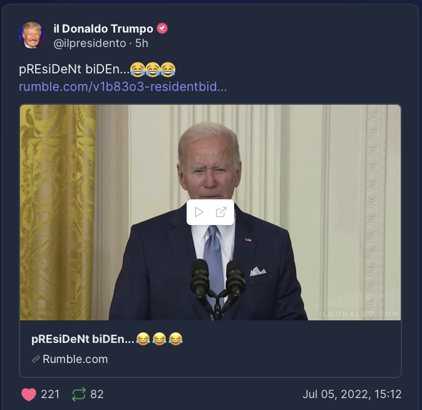Click the Jul 05, 2022, 15:12 date
Viewport: 422px width, 410px height.
352,394
